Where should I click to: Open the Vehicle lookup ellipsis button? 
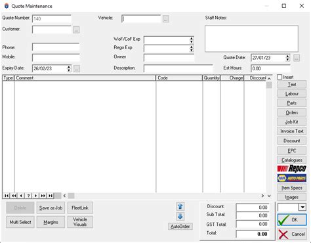pyautogui.click(x=166, y=19)
